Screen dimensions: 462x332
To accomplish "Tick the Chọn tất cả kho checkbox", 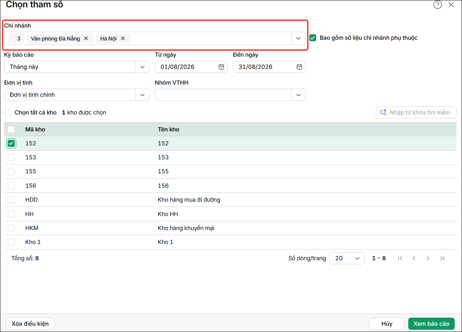I will click(8, 112).
